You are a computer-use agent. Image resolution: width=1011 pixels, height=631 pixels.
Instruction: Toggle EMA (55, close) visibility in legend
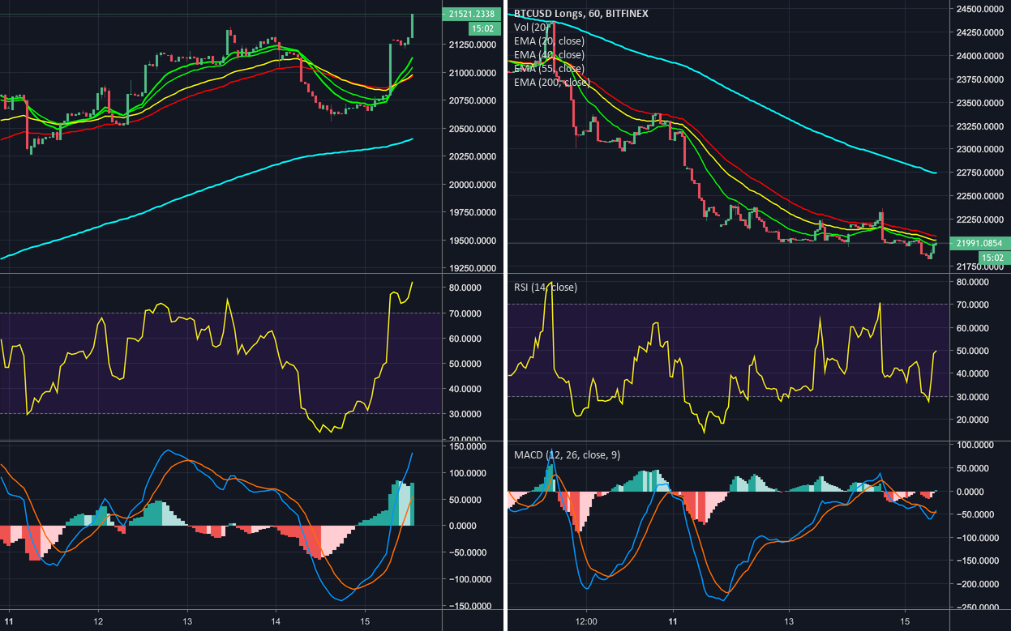(x=549, y=67)
